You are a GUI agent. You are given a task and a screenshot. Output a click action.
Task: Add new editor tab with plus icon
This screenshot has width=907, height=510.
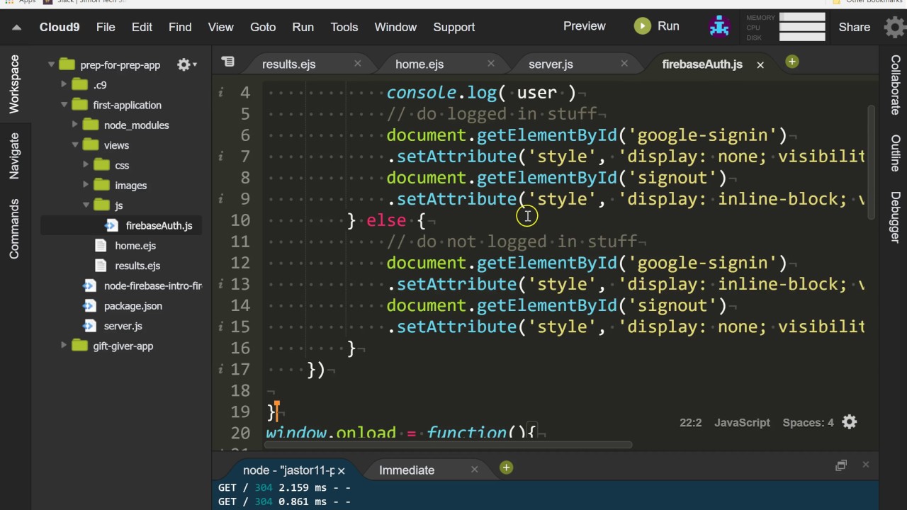click(791, 62)
